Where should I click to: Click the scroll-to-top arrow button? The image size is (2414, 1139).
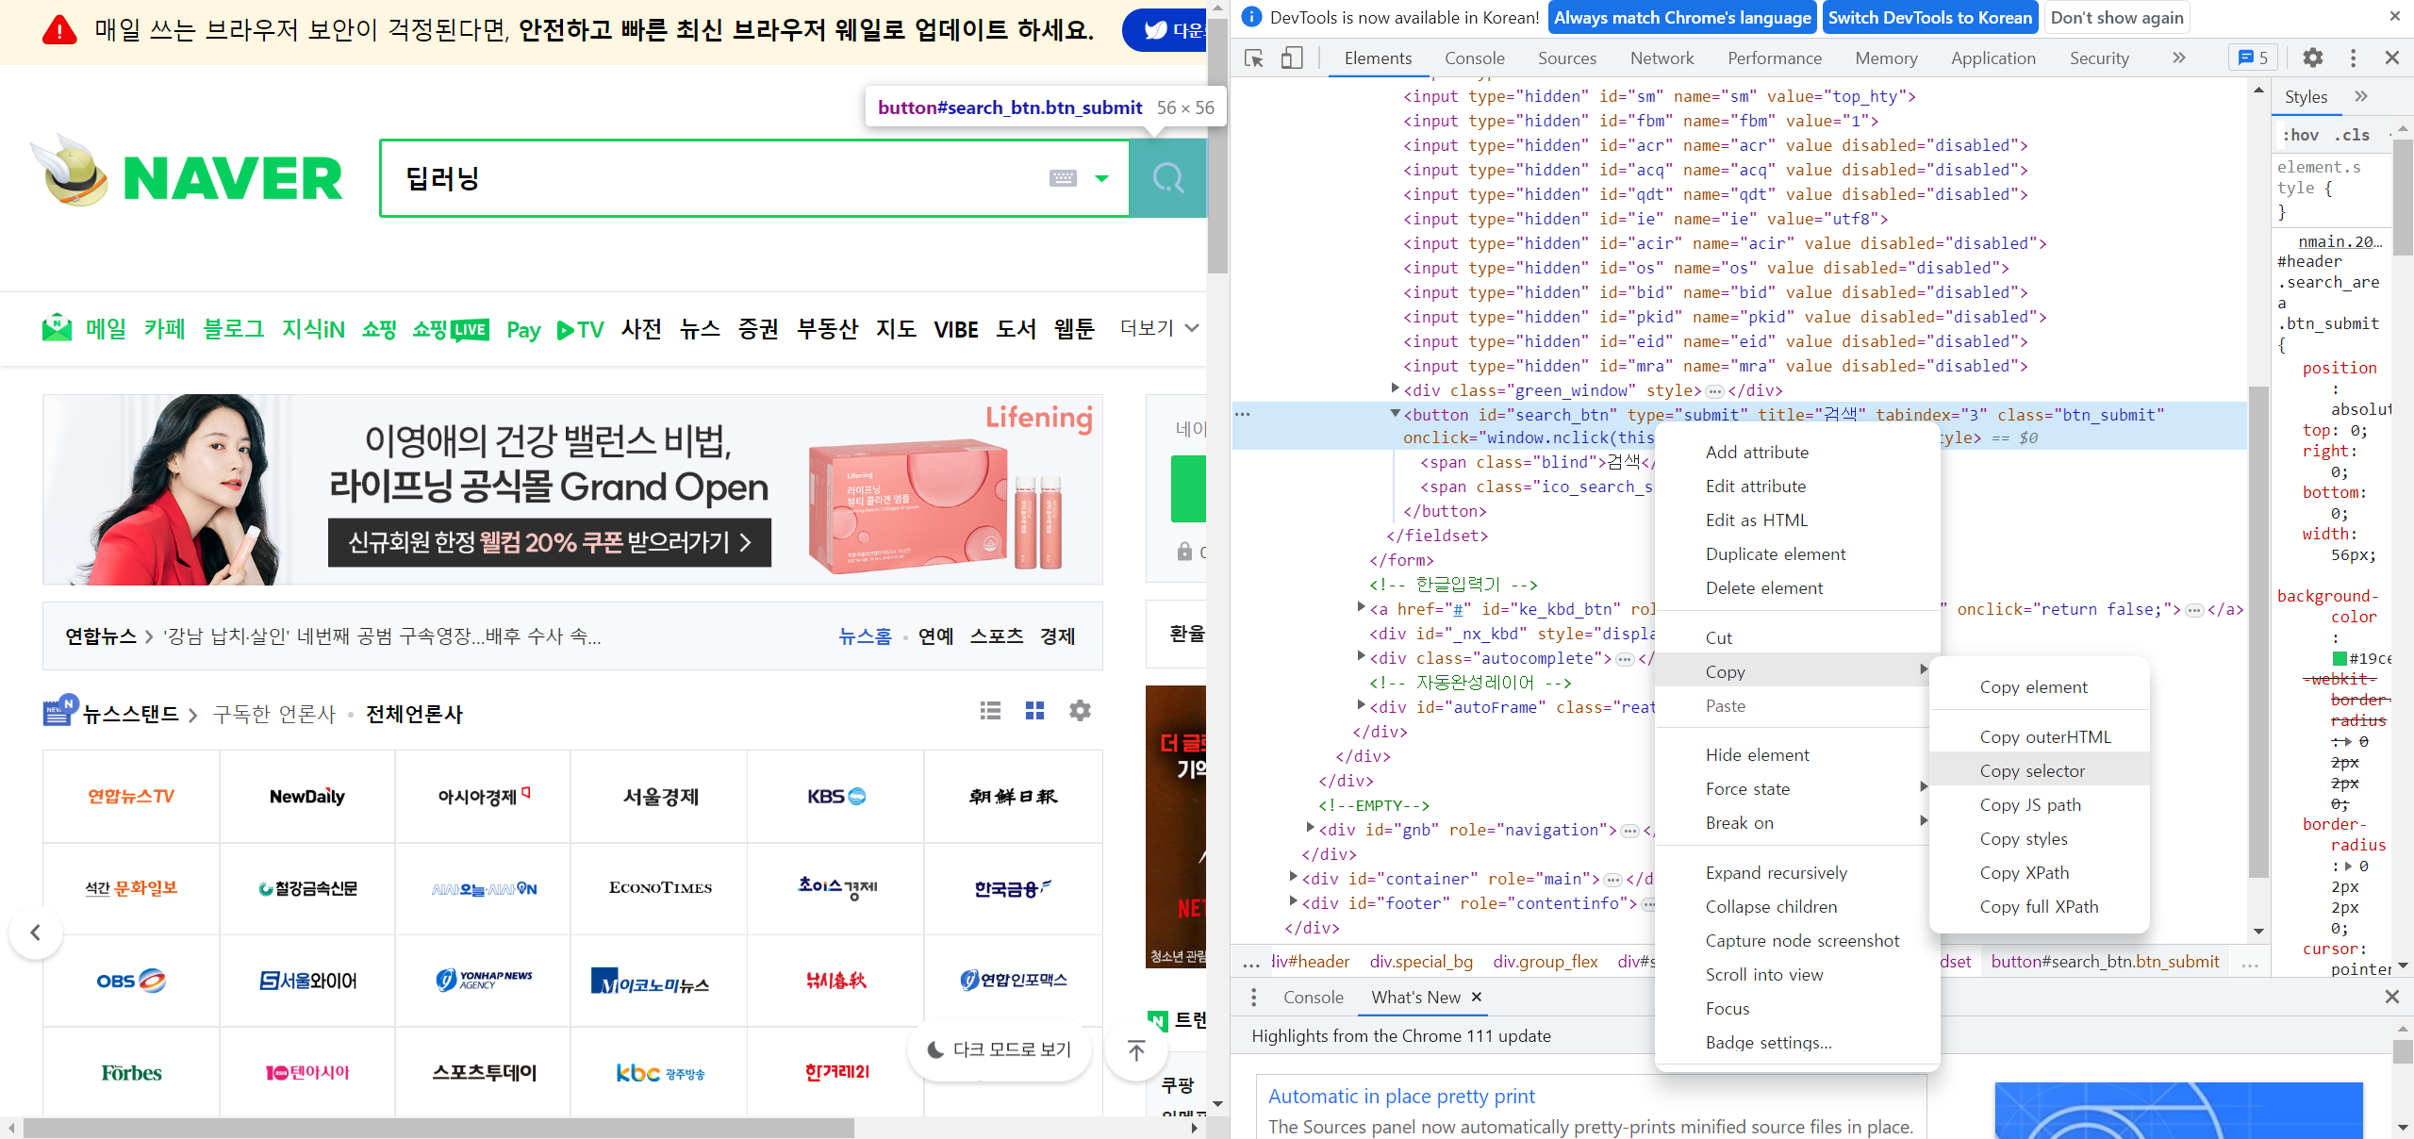pos(1135,1049)
